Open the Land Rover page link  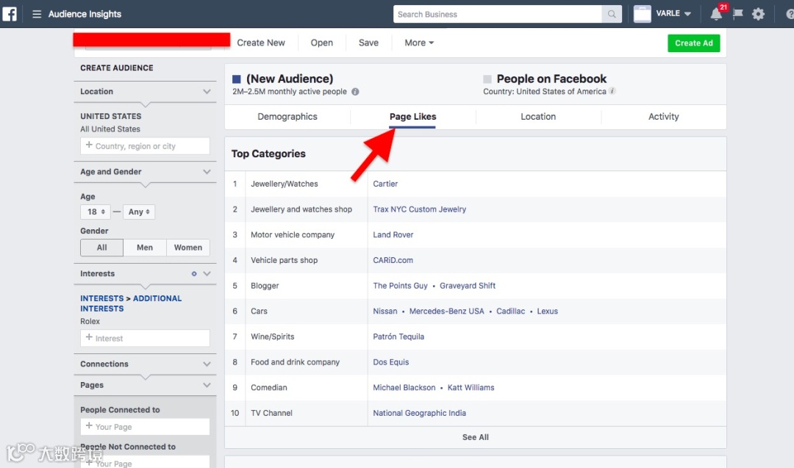tap(393, 235)
